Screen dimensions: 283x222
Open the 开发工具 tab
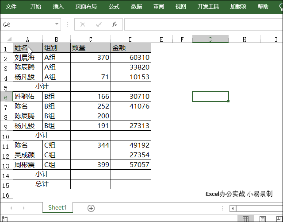pos(208,7)
